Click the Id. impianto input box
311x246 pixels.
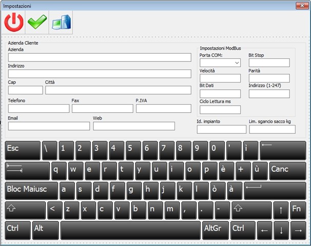(221, 129)
